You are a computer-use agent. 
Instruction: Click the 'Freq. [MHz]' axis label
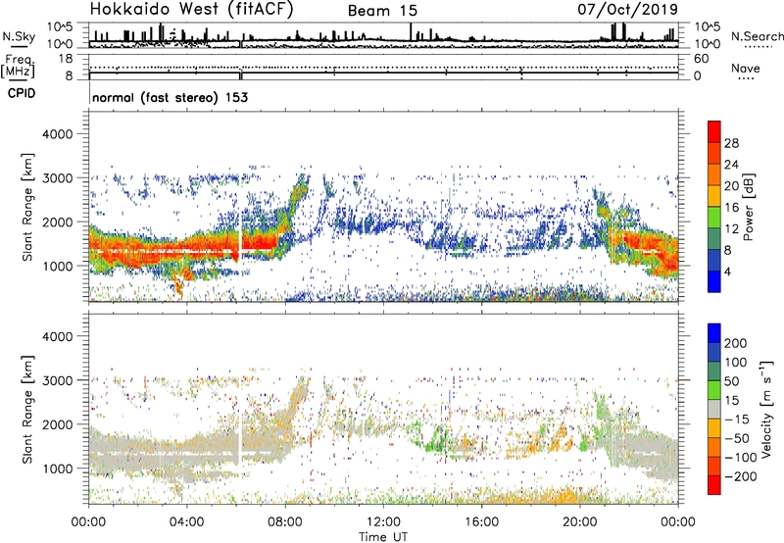(x=18, y=66)
